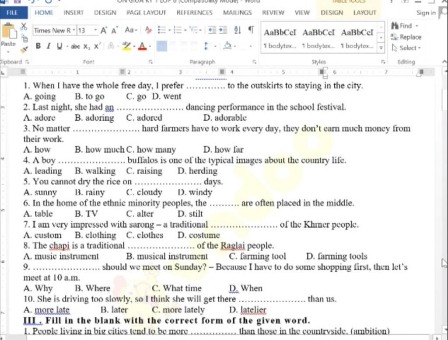Open the FILE tab

click(x=12, y=13)
